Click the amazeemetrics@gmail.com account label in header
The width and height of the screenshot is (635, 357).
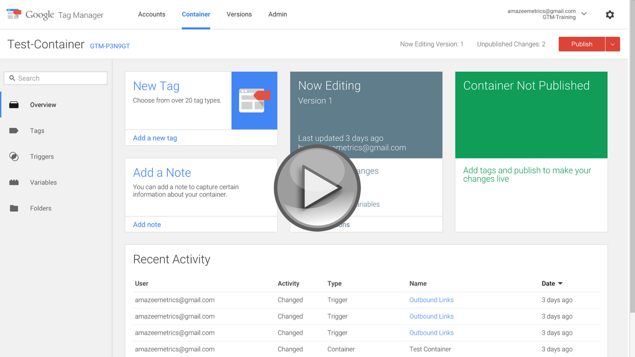click(542, 11)
